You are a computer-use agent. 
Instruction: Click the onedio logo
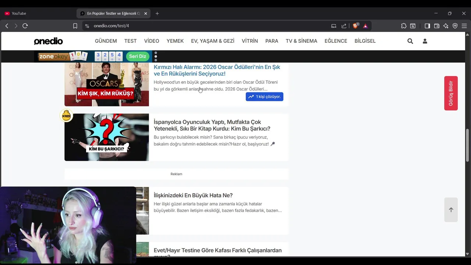pos(48,41)
